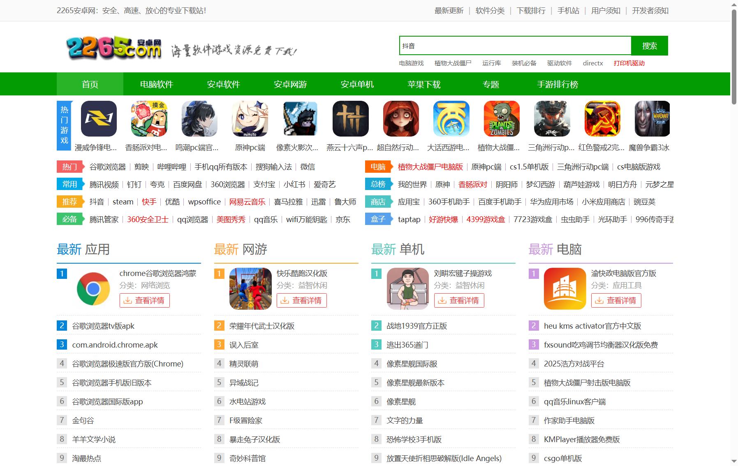The width and height of the screenshot is (738, 466).
Task: Click the 2265.com 安卓网 site logo
Action: point(114,49)
